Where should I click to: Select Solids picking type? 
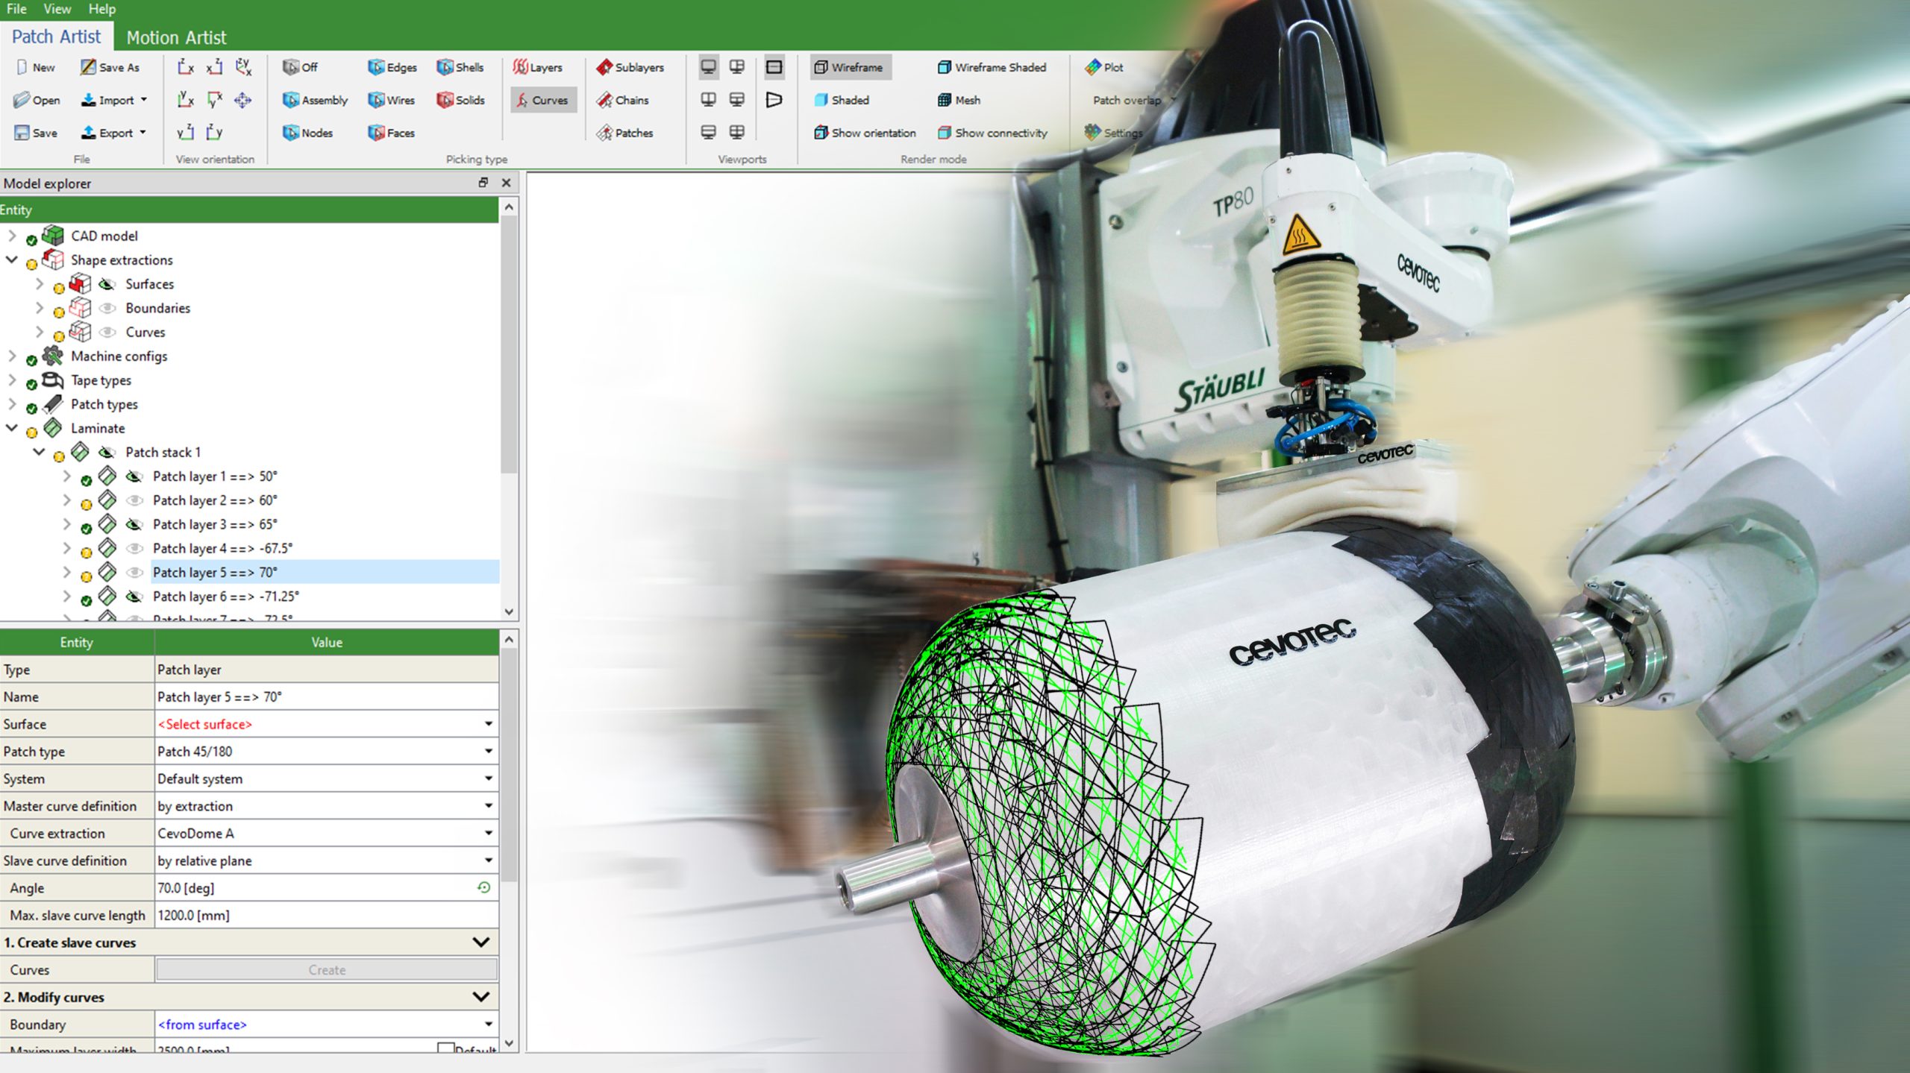[x=460, y=100]
